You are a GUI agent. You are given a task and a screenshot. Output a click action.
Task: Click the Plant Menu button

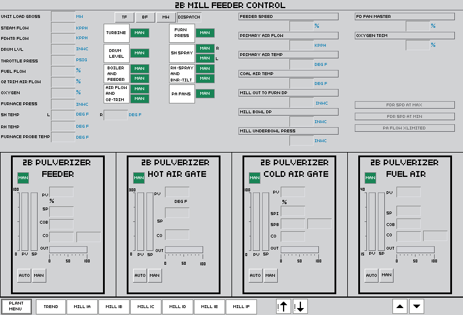click(x=16, y=306)
